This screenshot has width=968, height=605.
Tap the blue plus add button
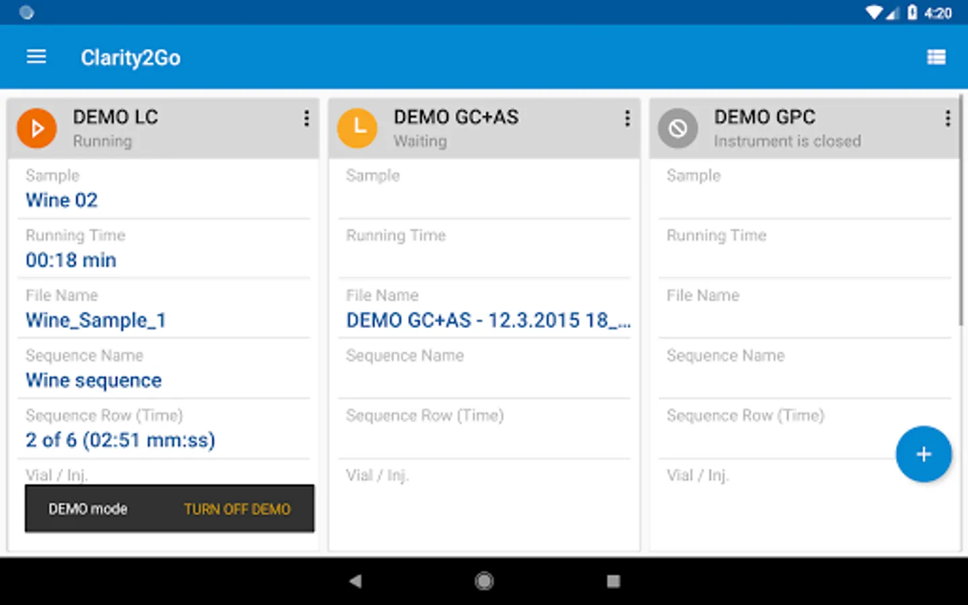[924, 454]
